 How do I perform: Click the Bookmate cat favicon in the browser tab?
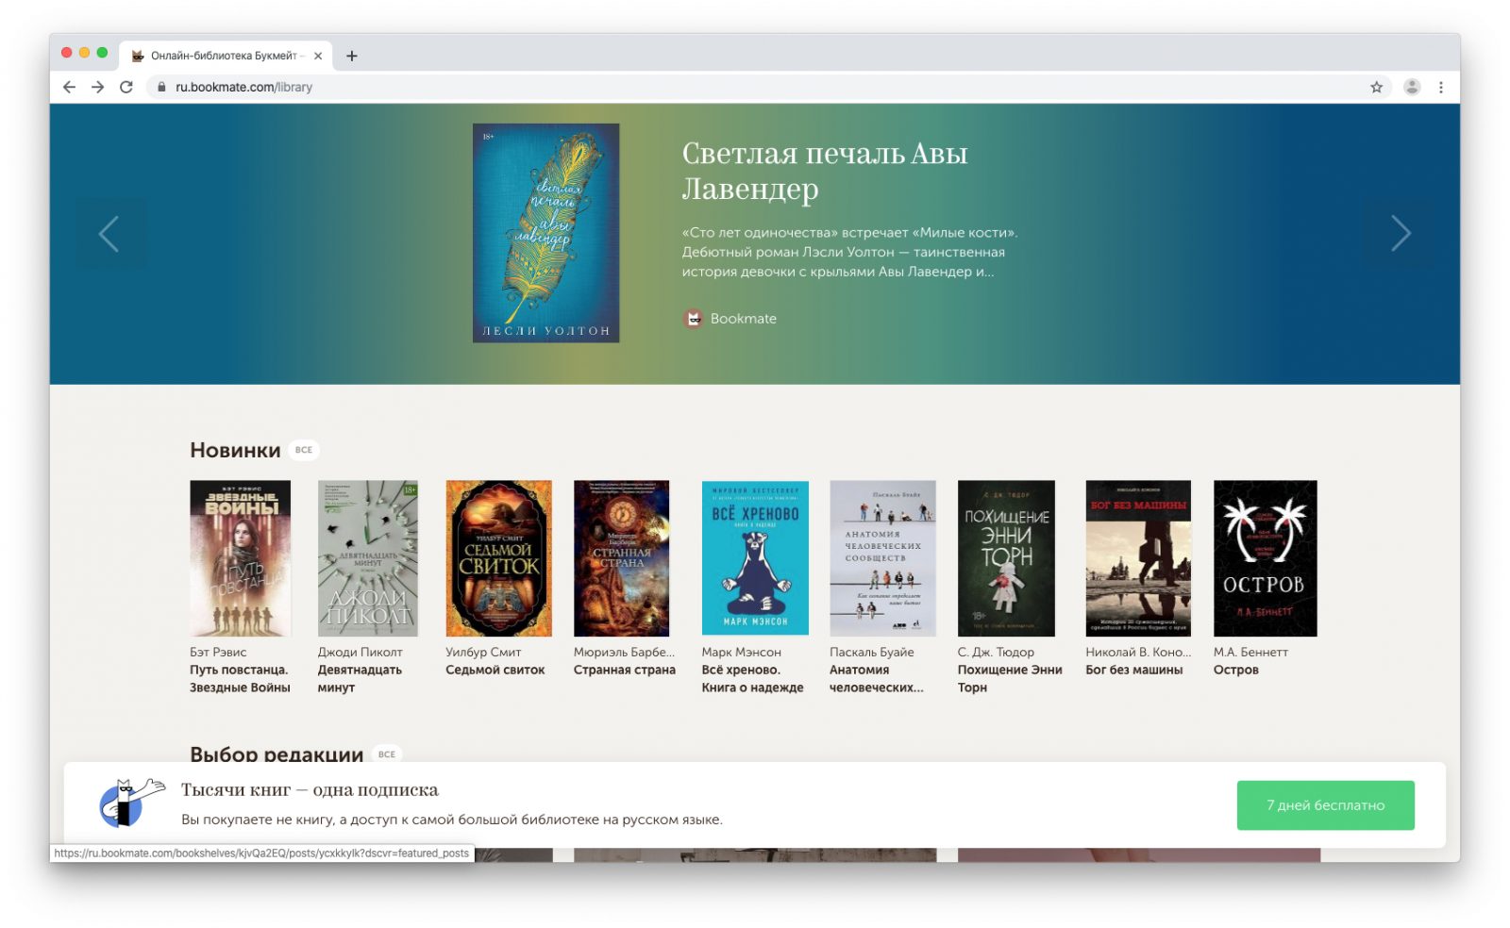138,56
